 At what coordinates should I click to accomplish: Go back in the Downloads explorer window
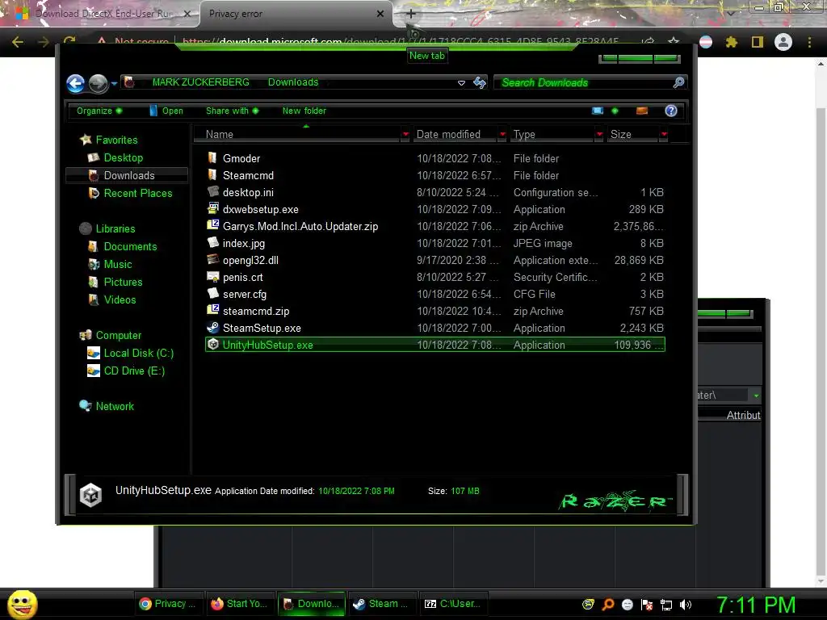pos(75,83)
